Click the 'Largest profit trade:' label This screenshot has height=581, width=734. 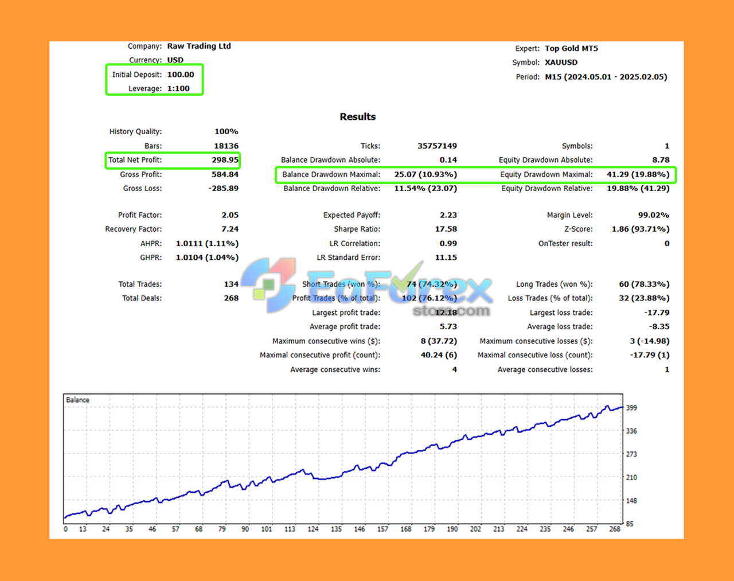(x=346, y=313)
